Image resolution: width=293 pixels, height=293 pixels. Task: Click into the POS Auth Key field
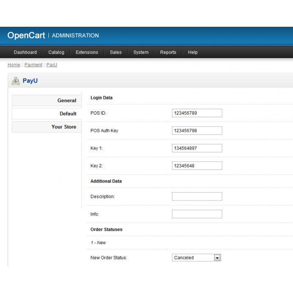(x=197, y=131)
